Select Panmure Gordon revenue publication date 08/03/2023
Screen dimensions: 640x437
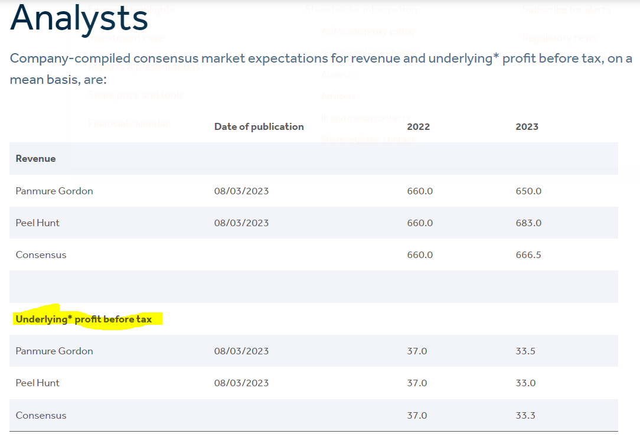241,191
